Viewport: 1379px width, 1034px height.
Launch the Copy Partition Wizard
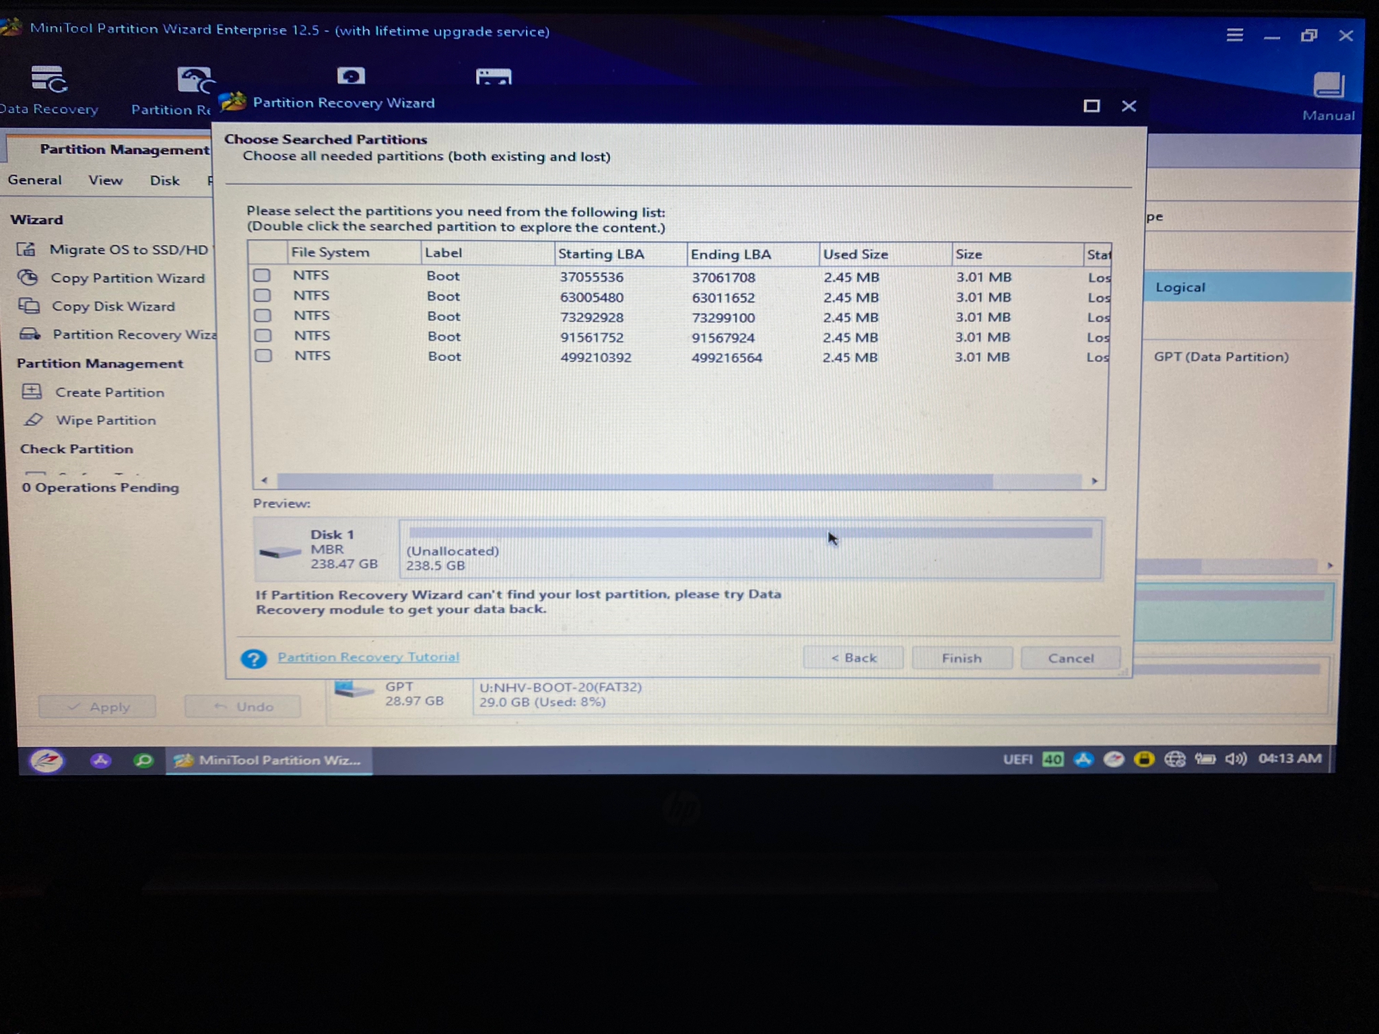click(x=111, y=278)
